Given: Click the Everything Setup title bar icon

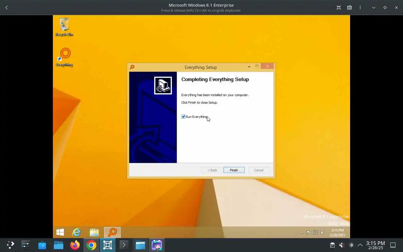Looking at the screenshot, I should 132,67.
